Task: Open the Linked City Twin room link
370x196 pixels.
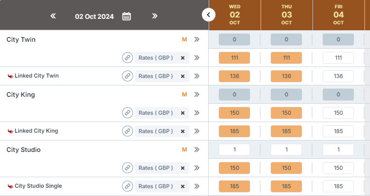Action: [x=36, y=76]
